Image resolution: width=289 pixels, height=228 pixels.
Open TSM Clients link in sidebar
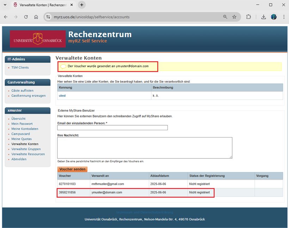coord(20,68)
